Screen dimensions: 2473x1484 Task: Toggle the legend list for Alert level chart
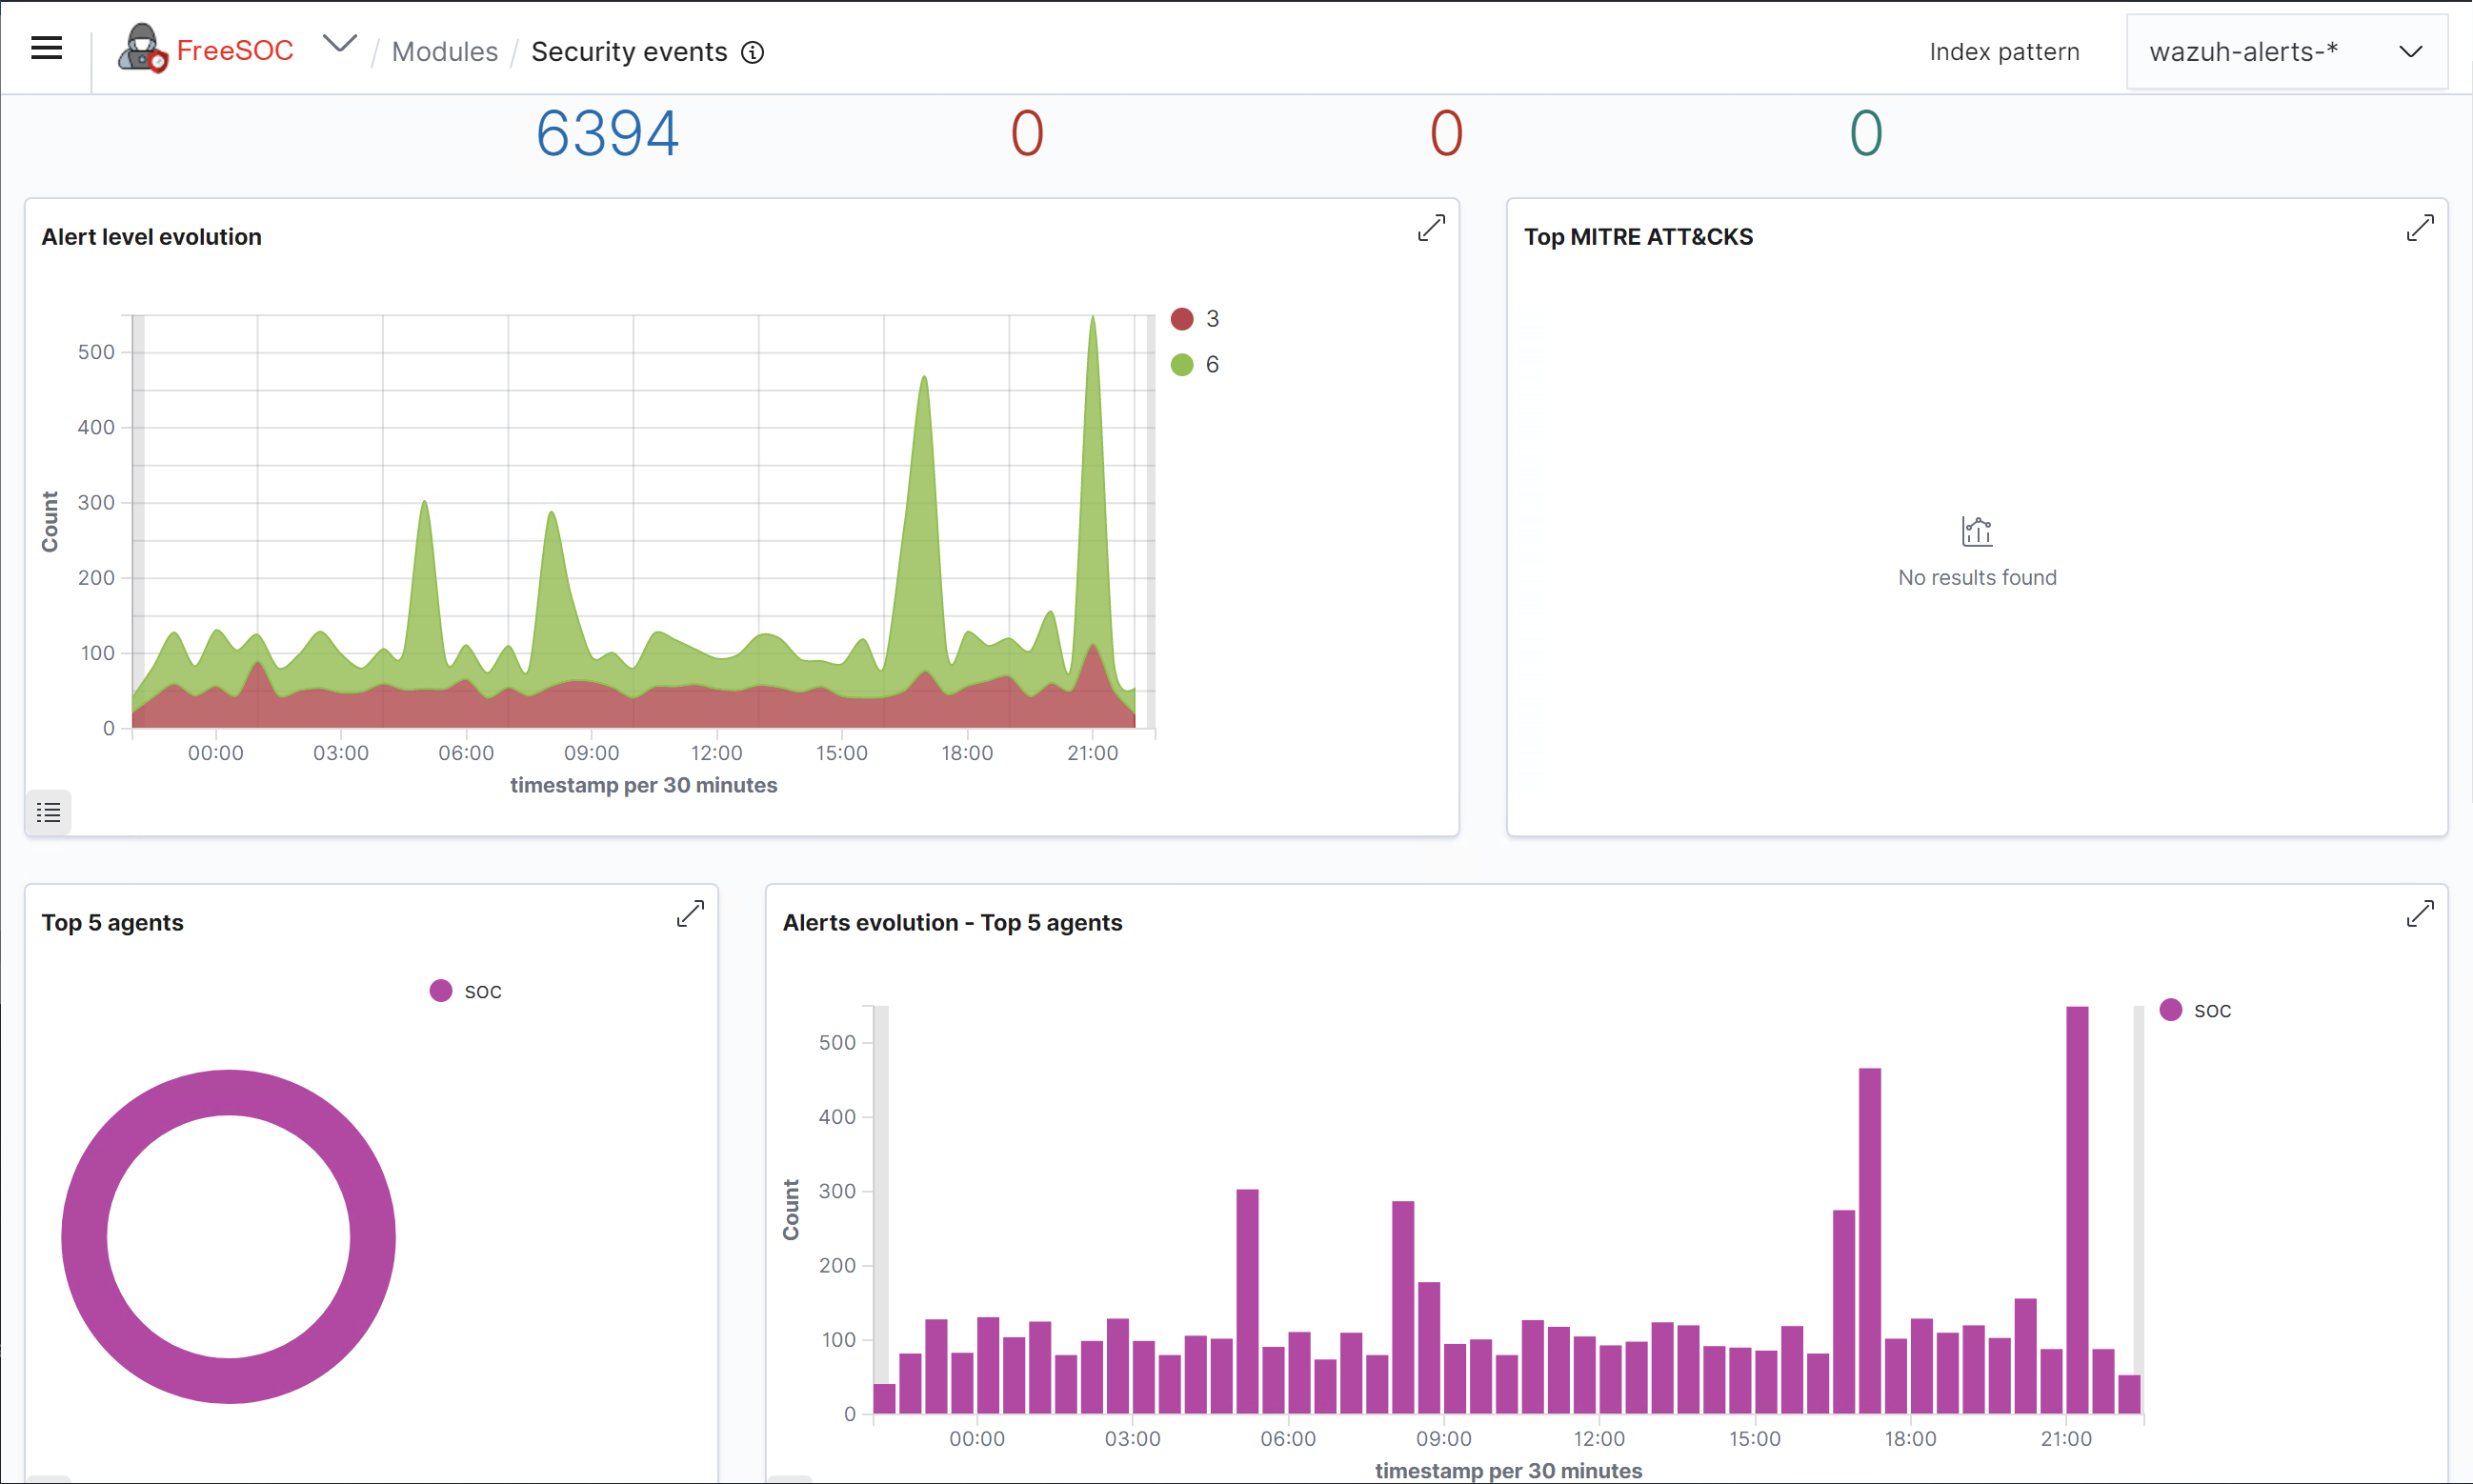tap(48, 812)
